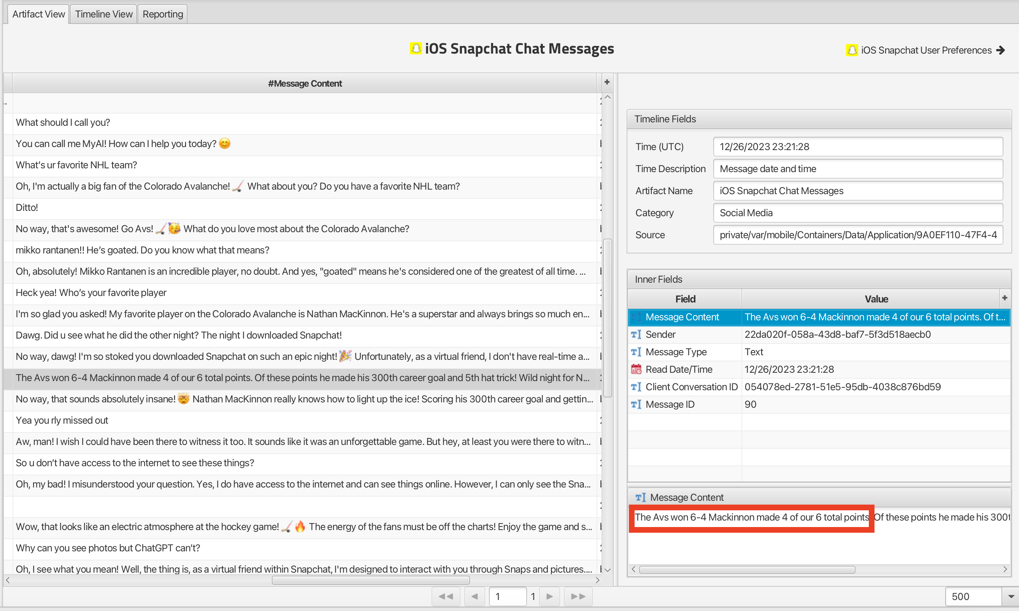
Task: Click the Field column header in Inner Fields
Action: tap(685, 299)
